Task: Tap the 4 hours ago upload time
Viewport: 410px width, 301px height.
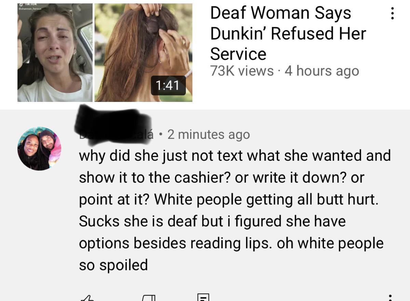Action: [x=322, y=71]
